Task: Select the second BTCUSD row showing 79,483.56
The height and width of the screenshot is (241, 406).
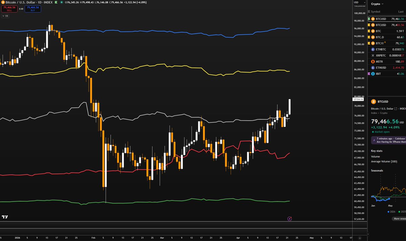Action: pos(387,25)
